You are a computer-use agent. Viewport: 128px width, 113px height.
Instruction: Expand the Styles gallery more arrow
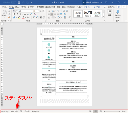[104, 16]
